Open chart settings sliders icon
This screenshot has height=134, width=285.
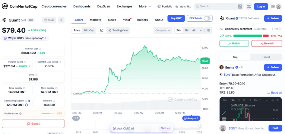tap(208, 30)
